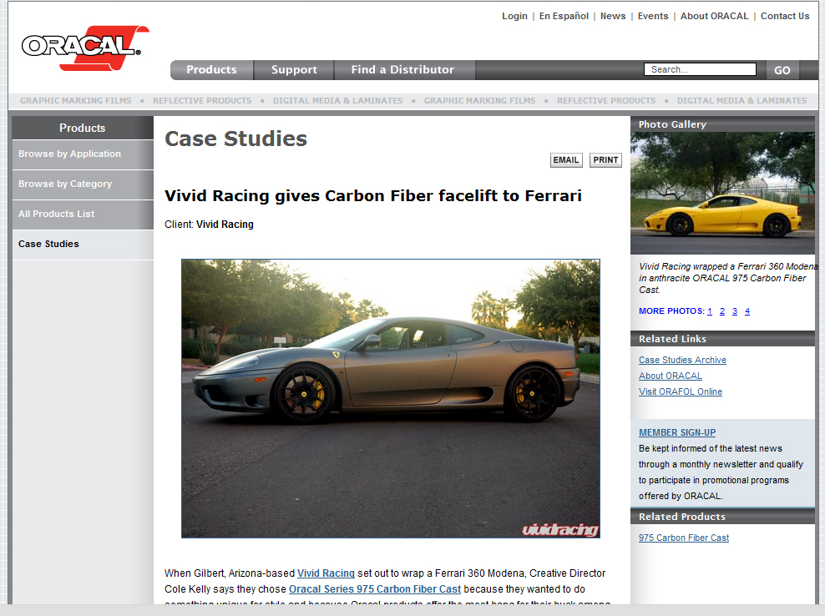Open the Support menu
825x616 pixels.
pyautogui.click(x=294, y=70)
